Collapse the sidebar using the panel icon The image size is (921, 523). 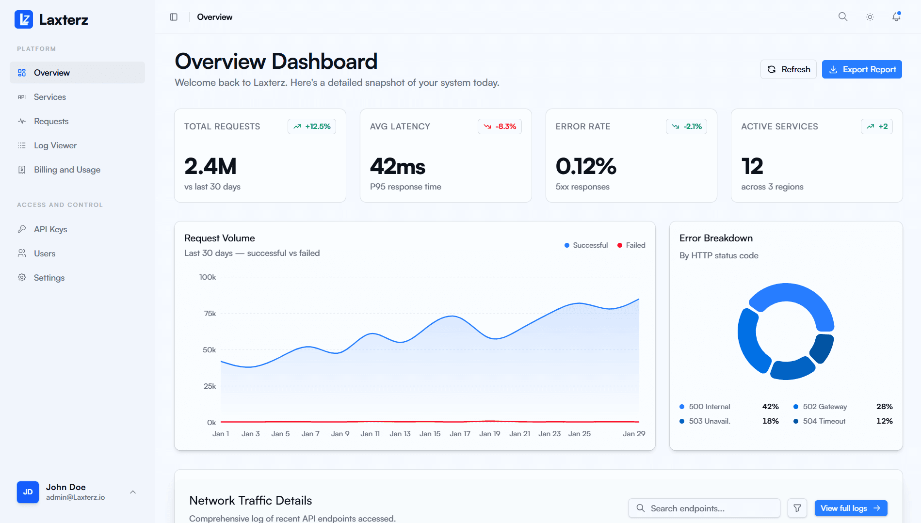pos(174,17)
